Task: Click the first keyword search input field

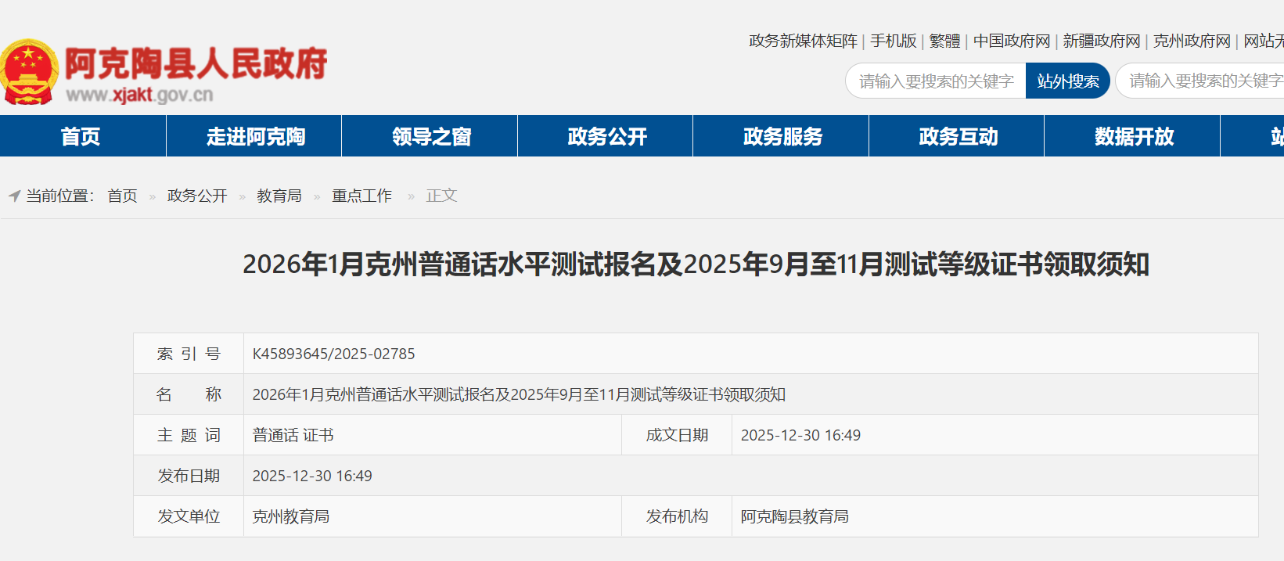Action: coord(936,81)
